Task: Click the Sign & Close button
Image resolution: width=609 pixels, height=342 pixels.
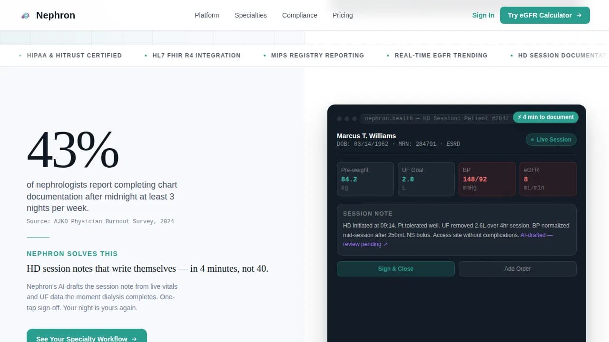Action: [x=396, y=269]
